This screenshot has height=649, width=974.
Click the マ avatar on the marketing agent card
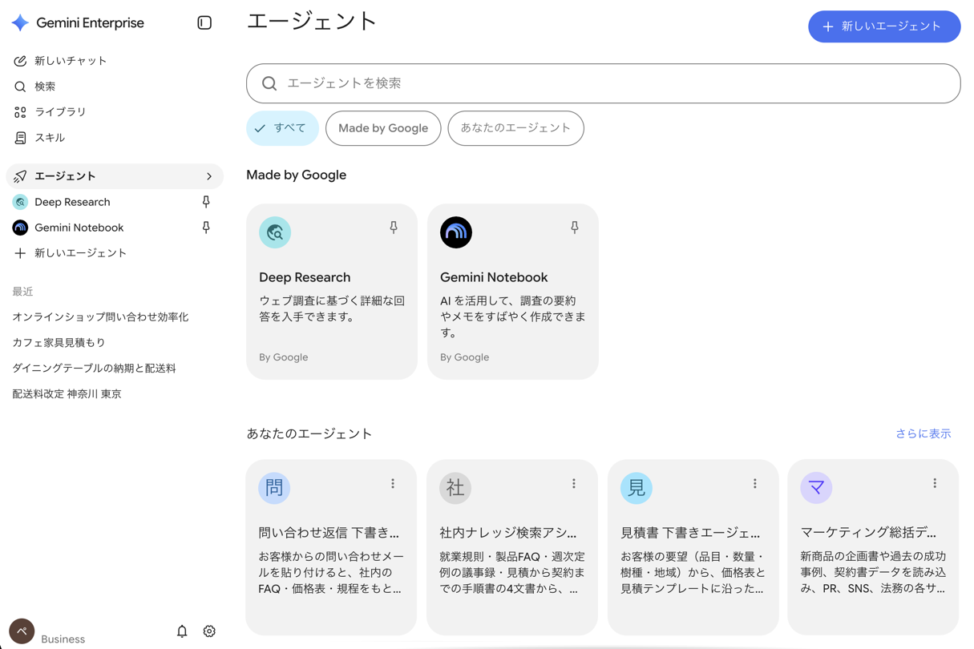click(x=816, y=487)
